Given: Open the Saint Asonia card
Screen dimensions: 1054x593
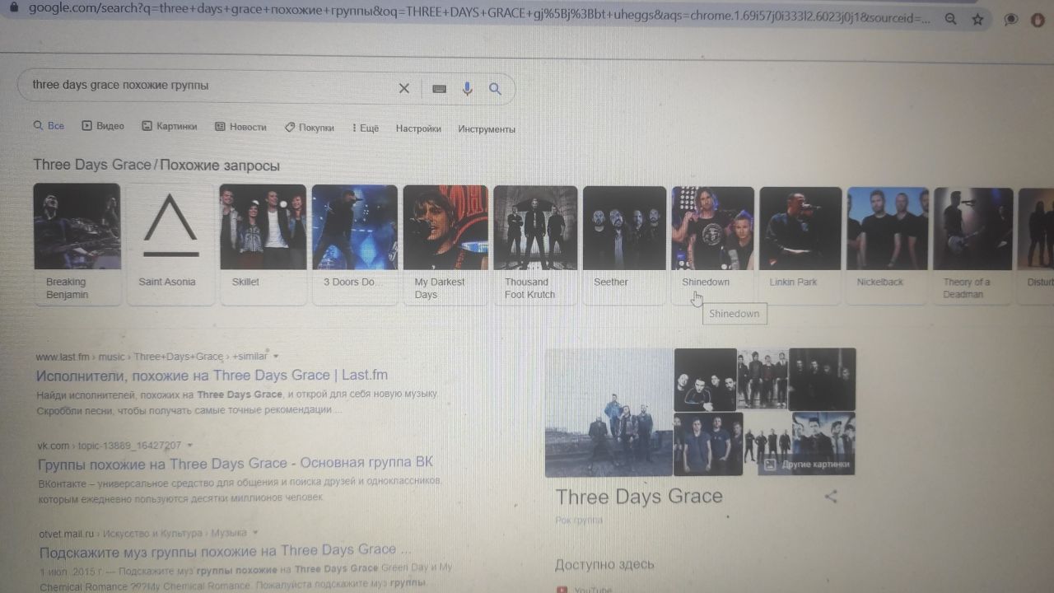Looking at the screenshot, I should [x=170, y=243].
